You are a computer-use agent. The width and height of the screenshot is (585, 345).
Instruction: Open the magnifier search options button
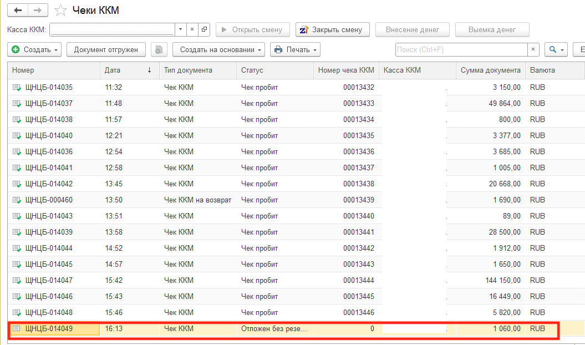(556, 50)
